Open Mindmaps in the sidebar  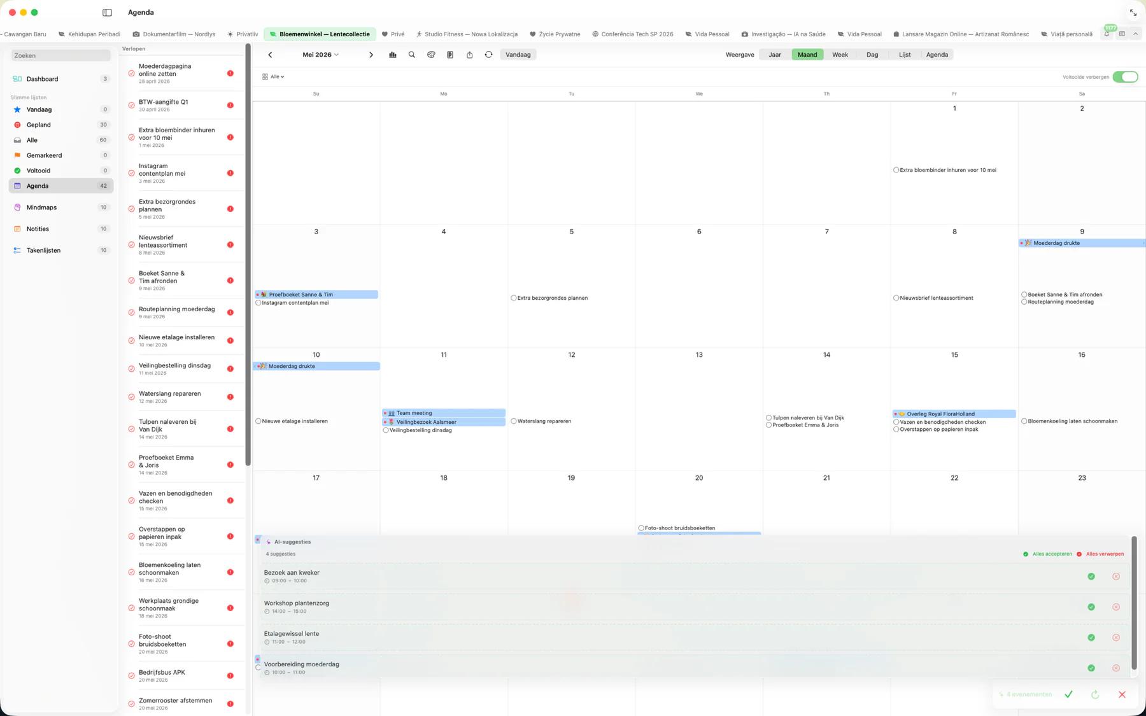(61, 207)
